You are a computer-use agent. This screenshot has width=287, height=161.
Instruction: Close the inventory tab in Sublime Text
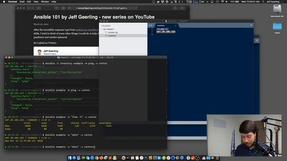click(175, 25)
